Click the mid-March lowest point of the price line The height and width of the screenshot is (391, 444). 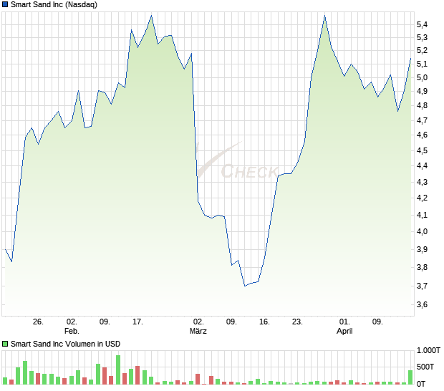click(x=245, y=286)
